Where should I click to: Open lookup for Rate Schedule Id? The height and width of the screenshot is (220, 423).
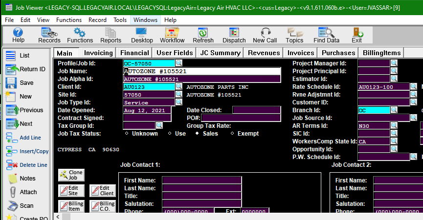(x=414, y=86)
